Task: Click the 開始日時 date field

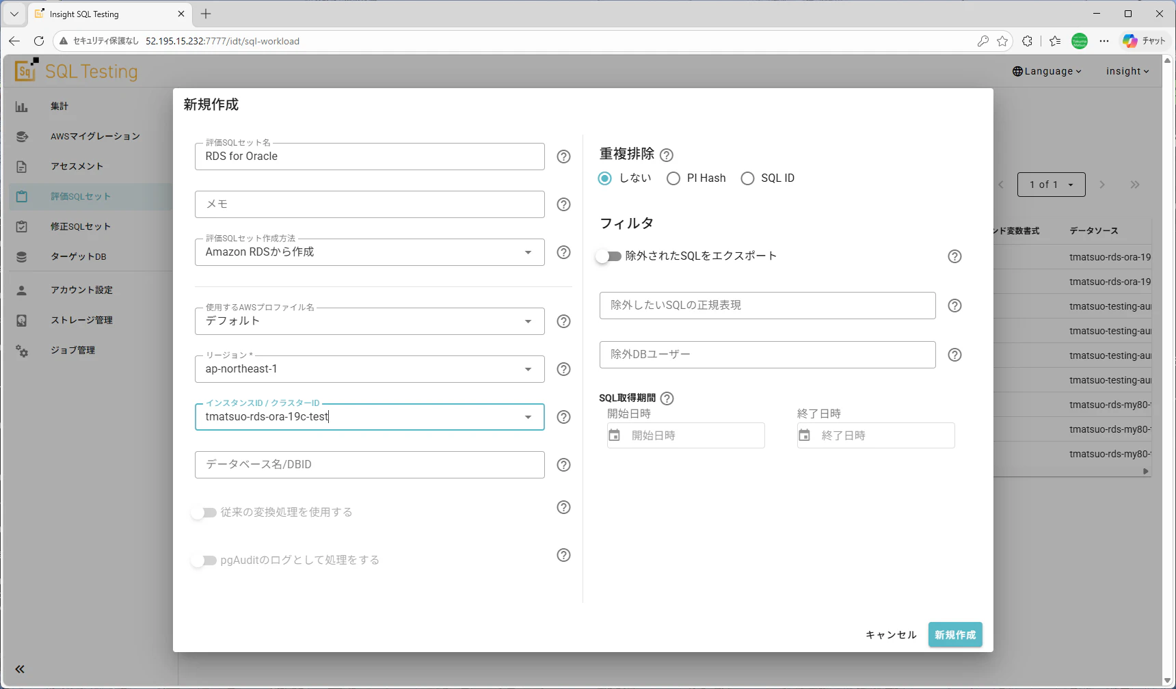Action: tap(686, 435)
